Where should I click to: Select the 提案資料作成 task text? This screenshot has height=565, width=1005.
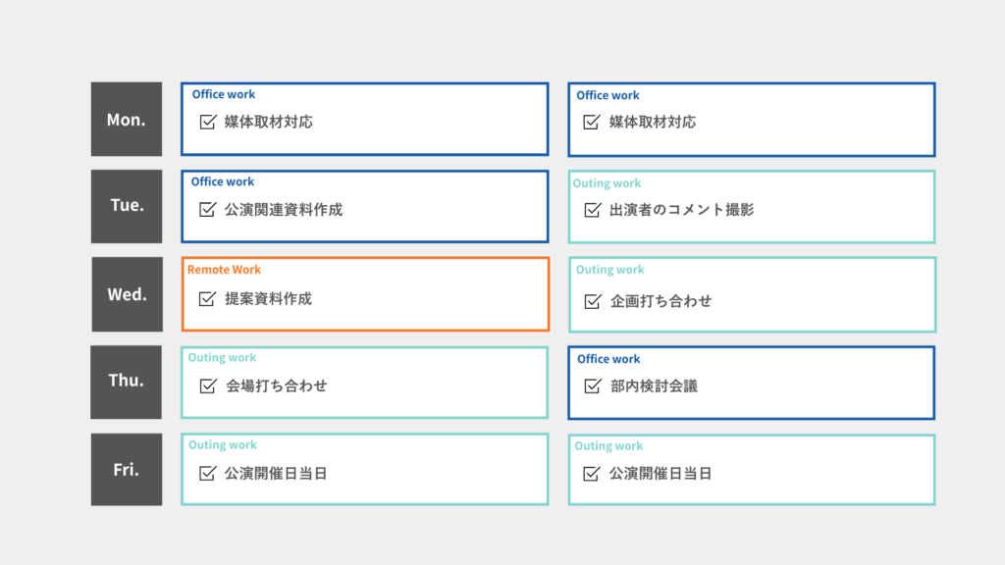268,299
